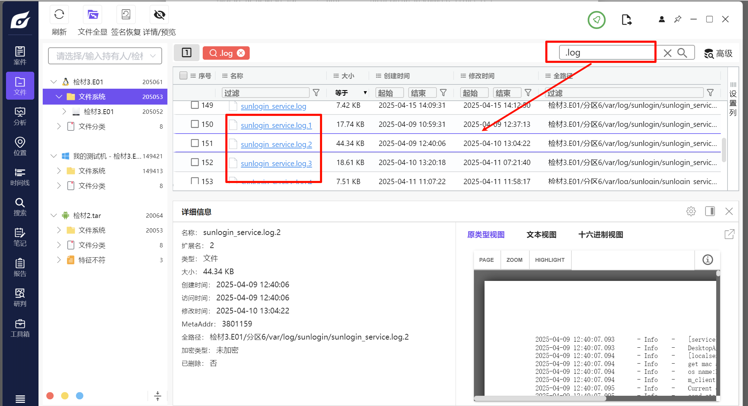Screen dimensions: 748x406
Task: Open the 搜索 sidebar section
Action: [x=20, y=207]
